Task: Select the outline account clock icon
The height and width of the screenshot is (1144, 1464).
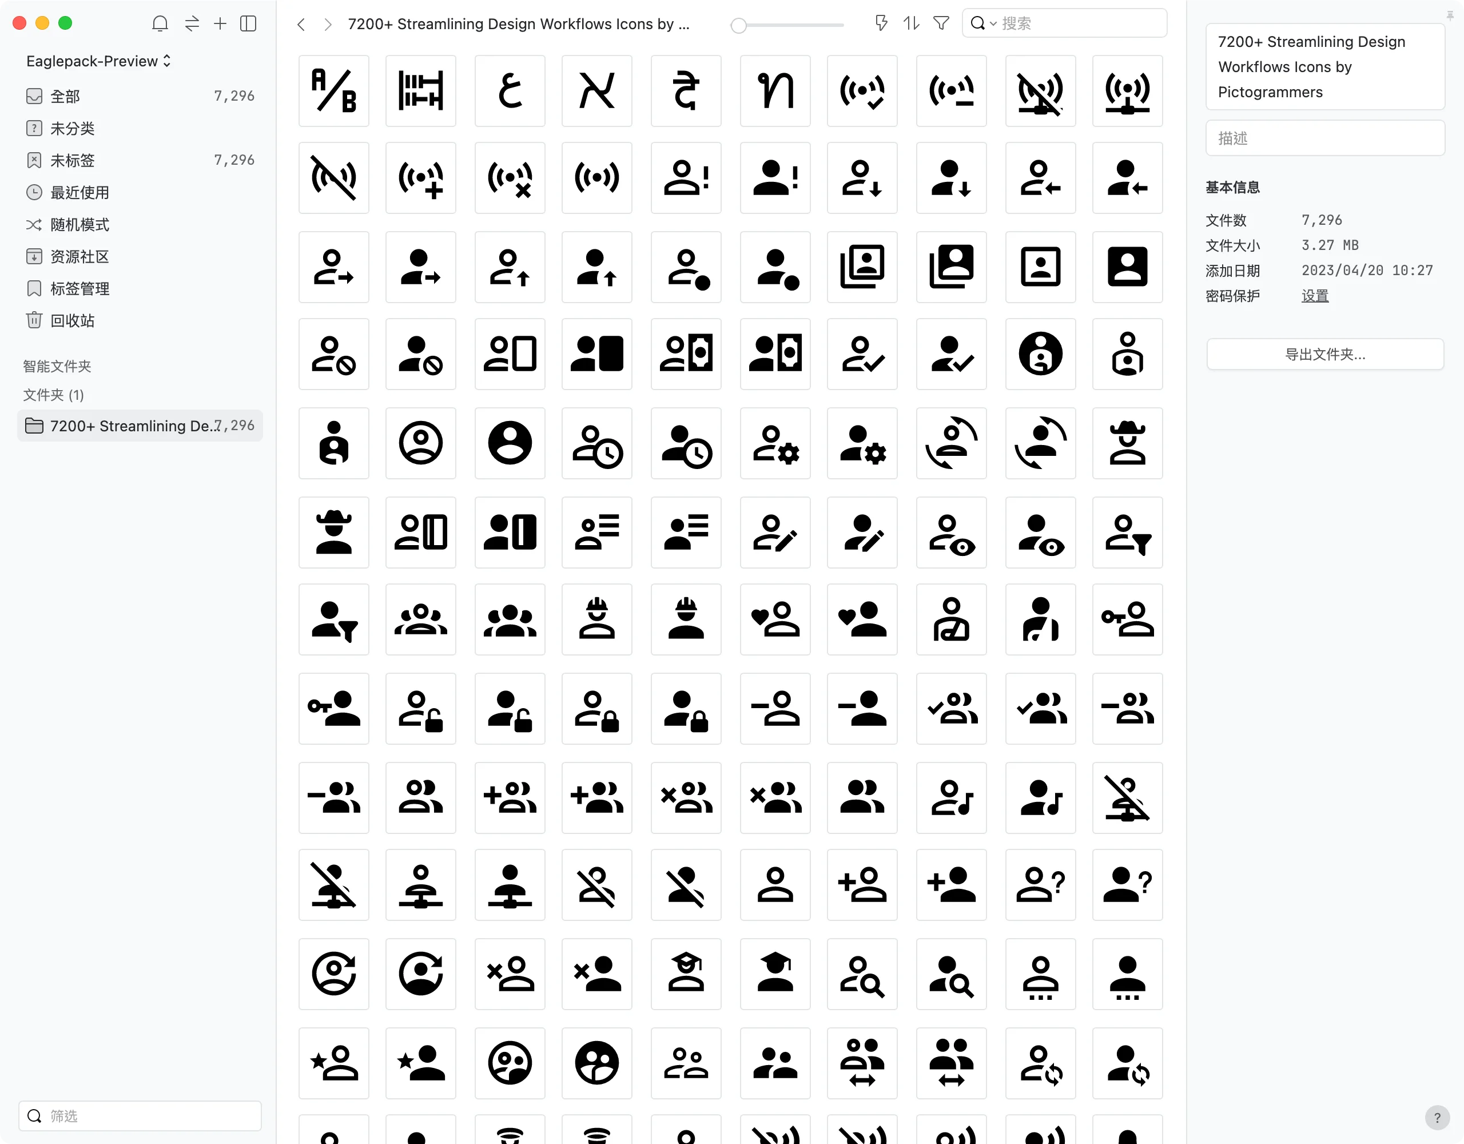Action: [596, 443]
